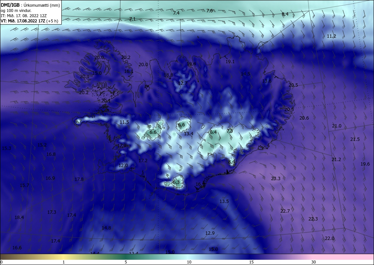Select the map value 17.8

tap(79, 179)
